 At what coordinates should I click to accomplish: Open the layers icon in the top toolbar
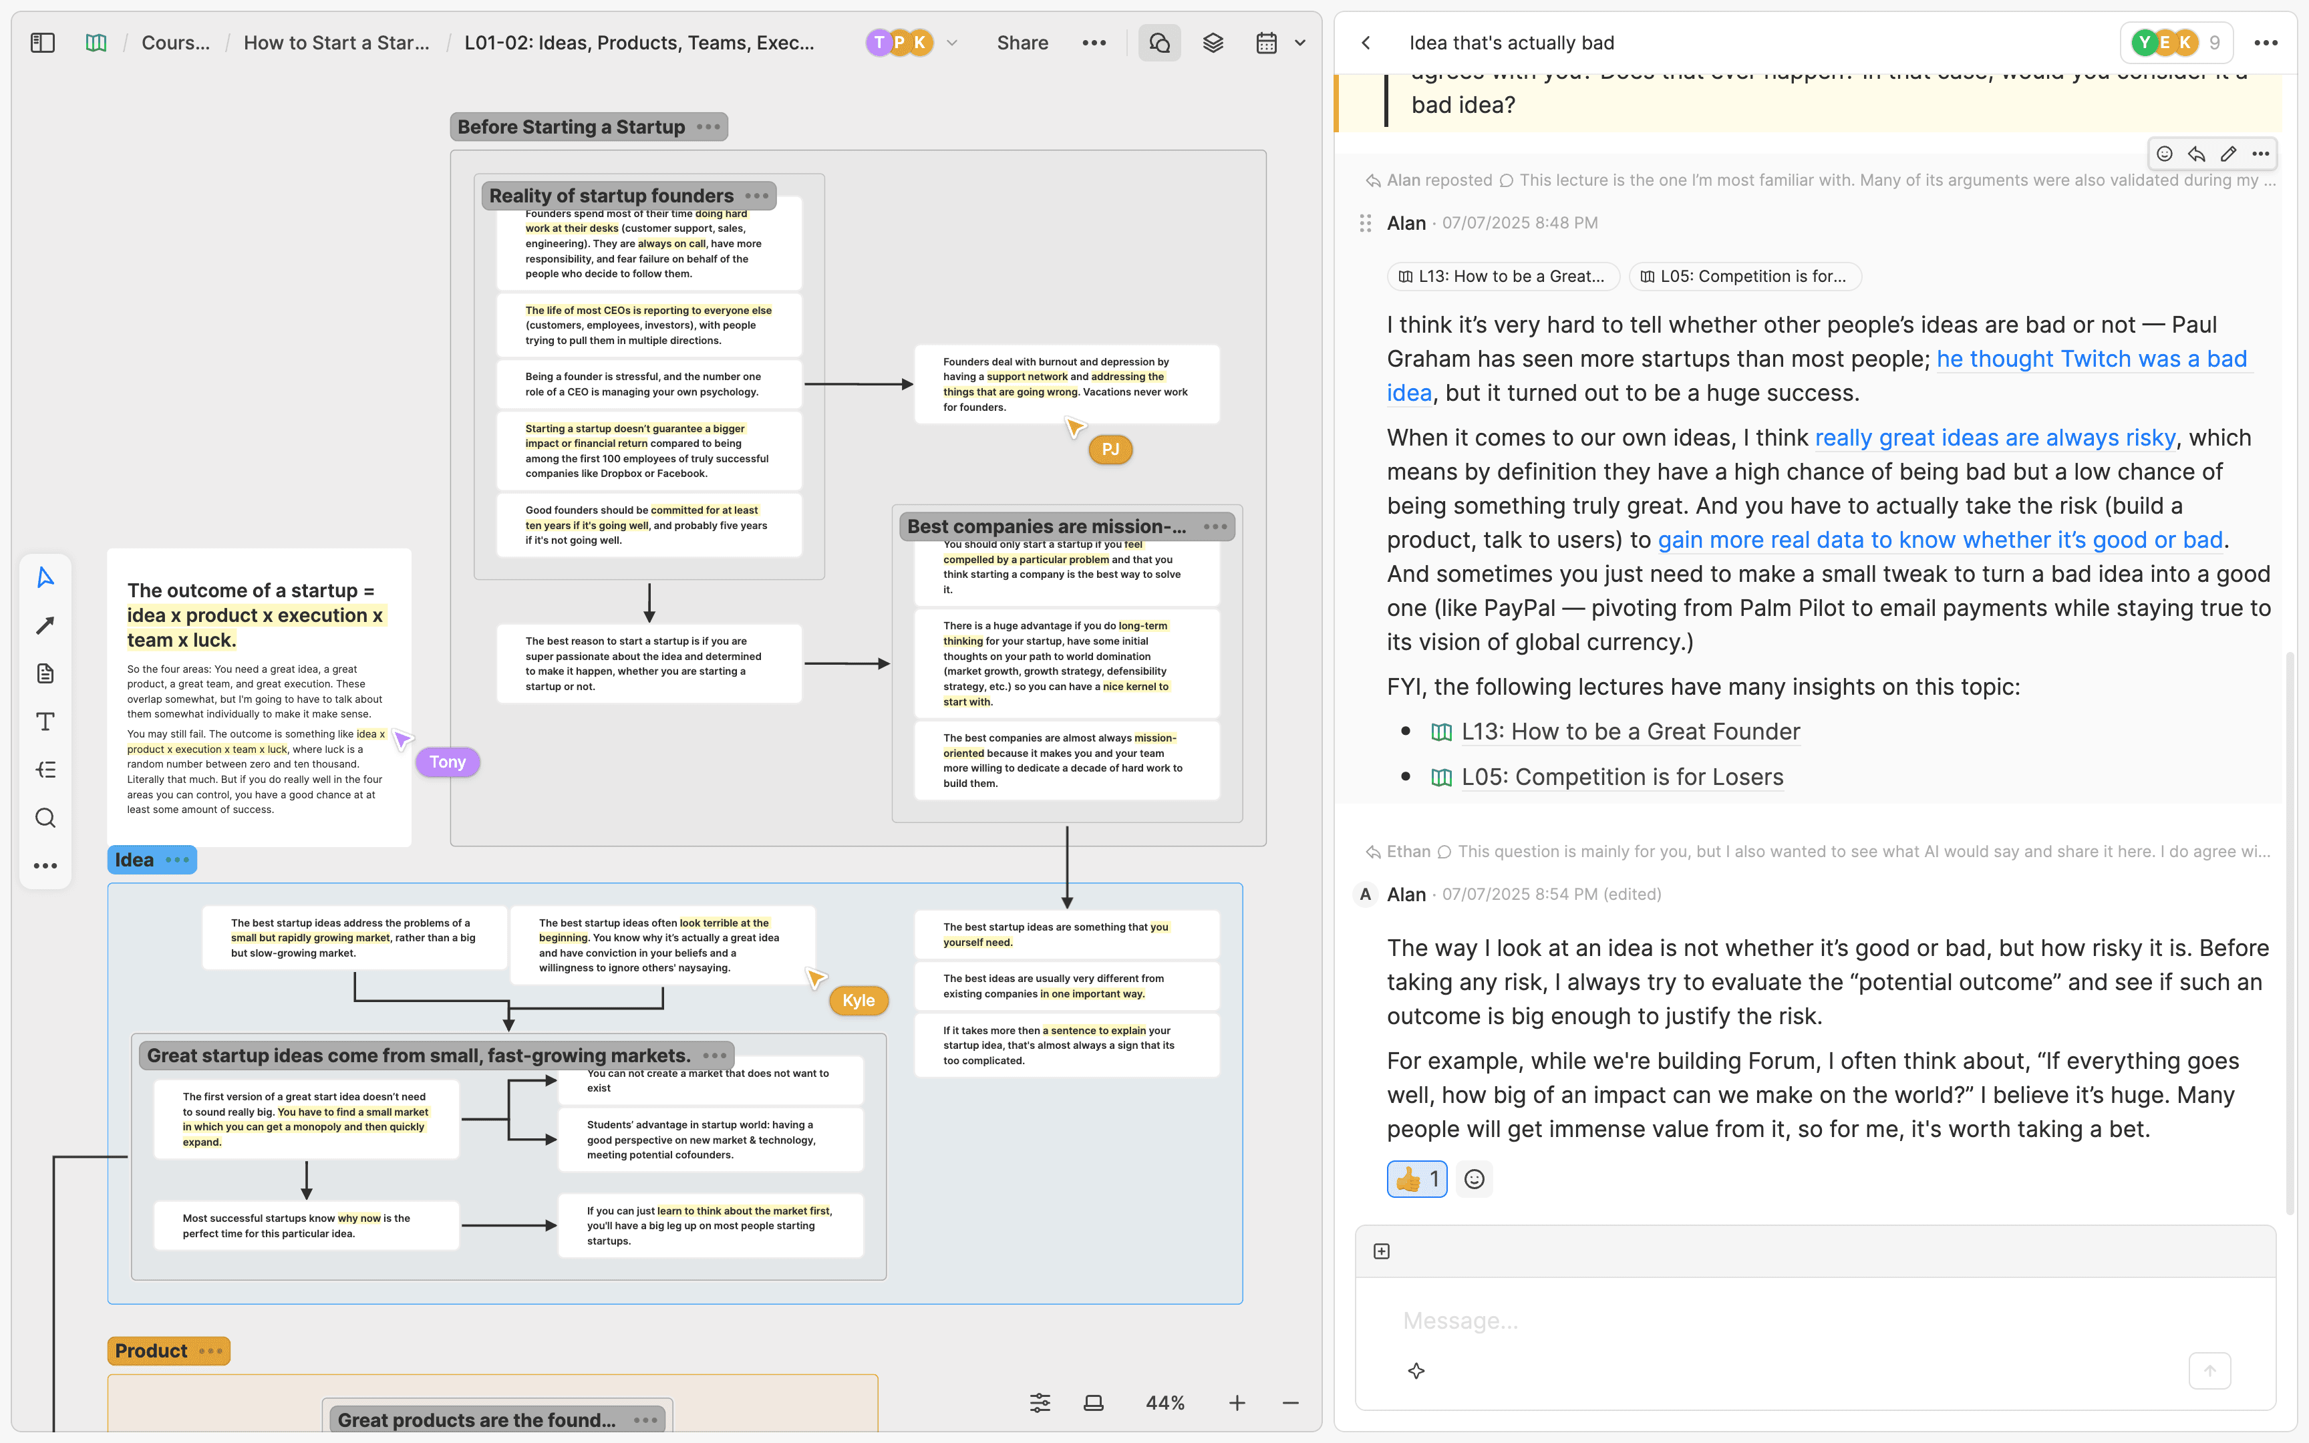coord(1213,42)
